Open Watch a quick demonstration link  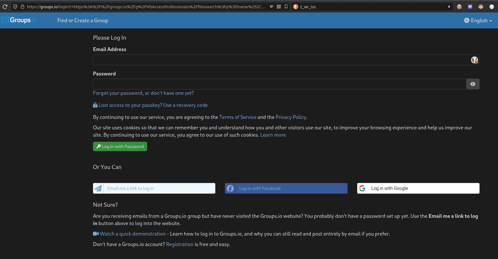pyautogui.click(x=129, y=234)
